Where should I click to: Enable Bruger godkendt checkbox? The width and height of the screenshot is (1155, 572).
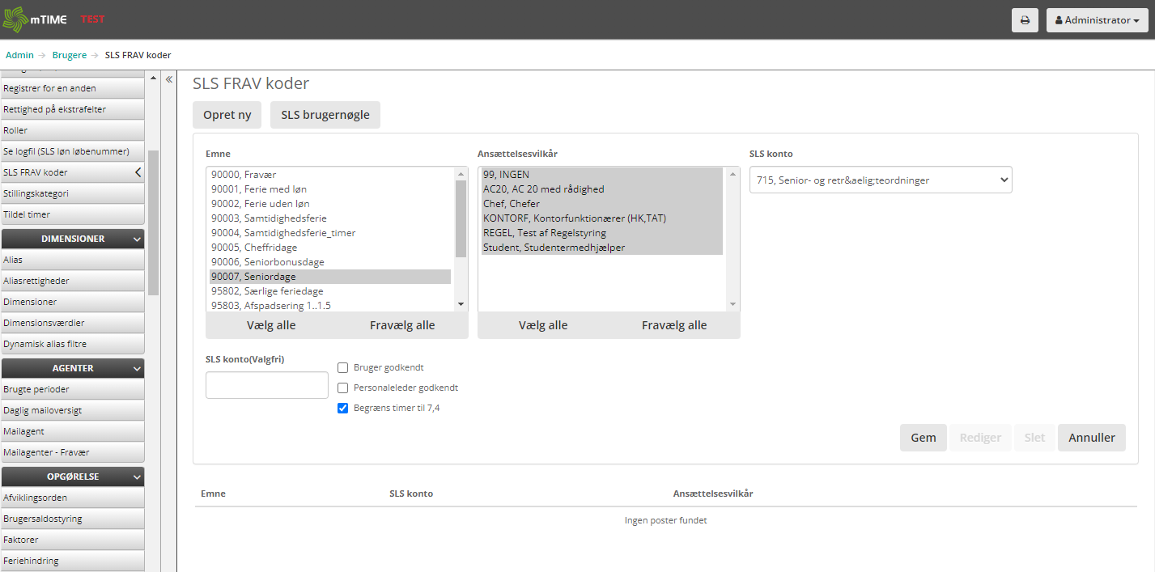[x=342, y=367]
